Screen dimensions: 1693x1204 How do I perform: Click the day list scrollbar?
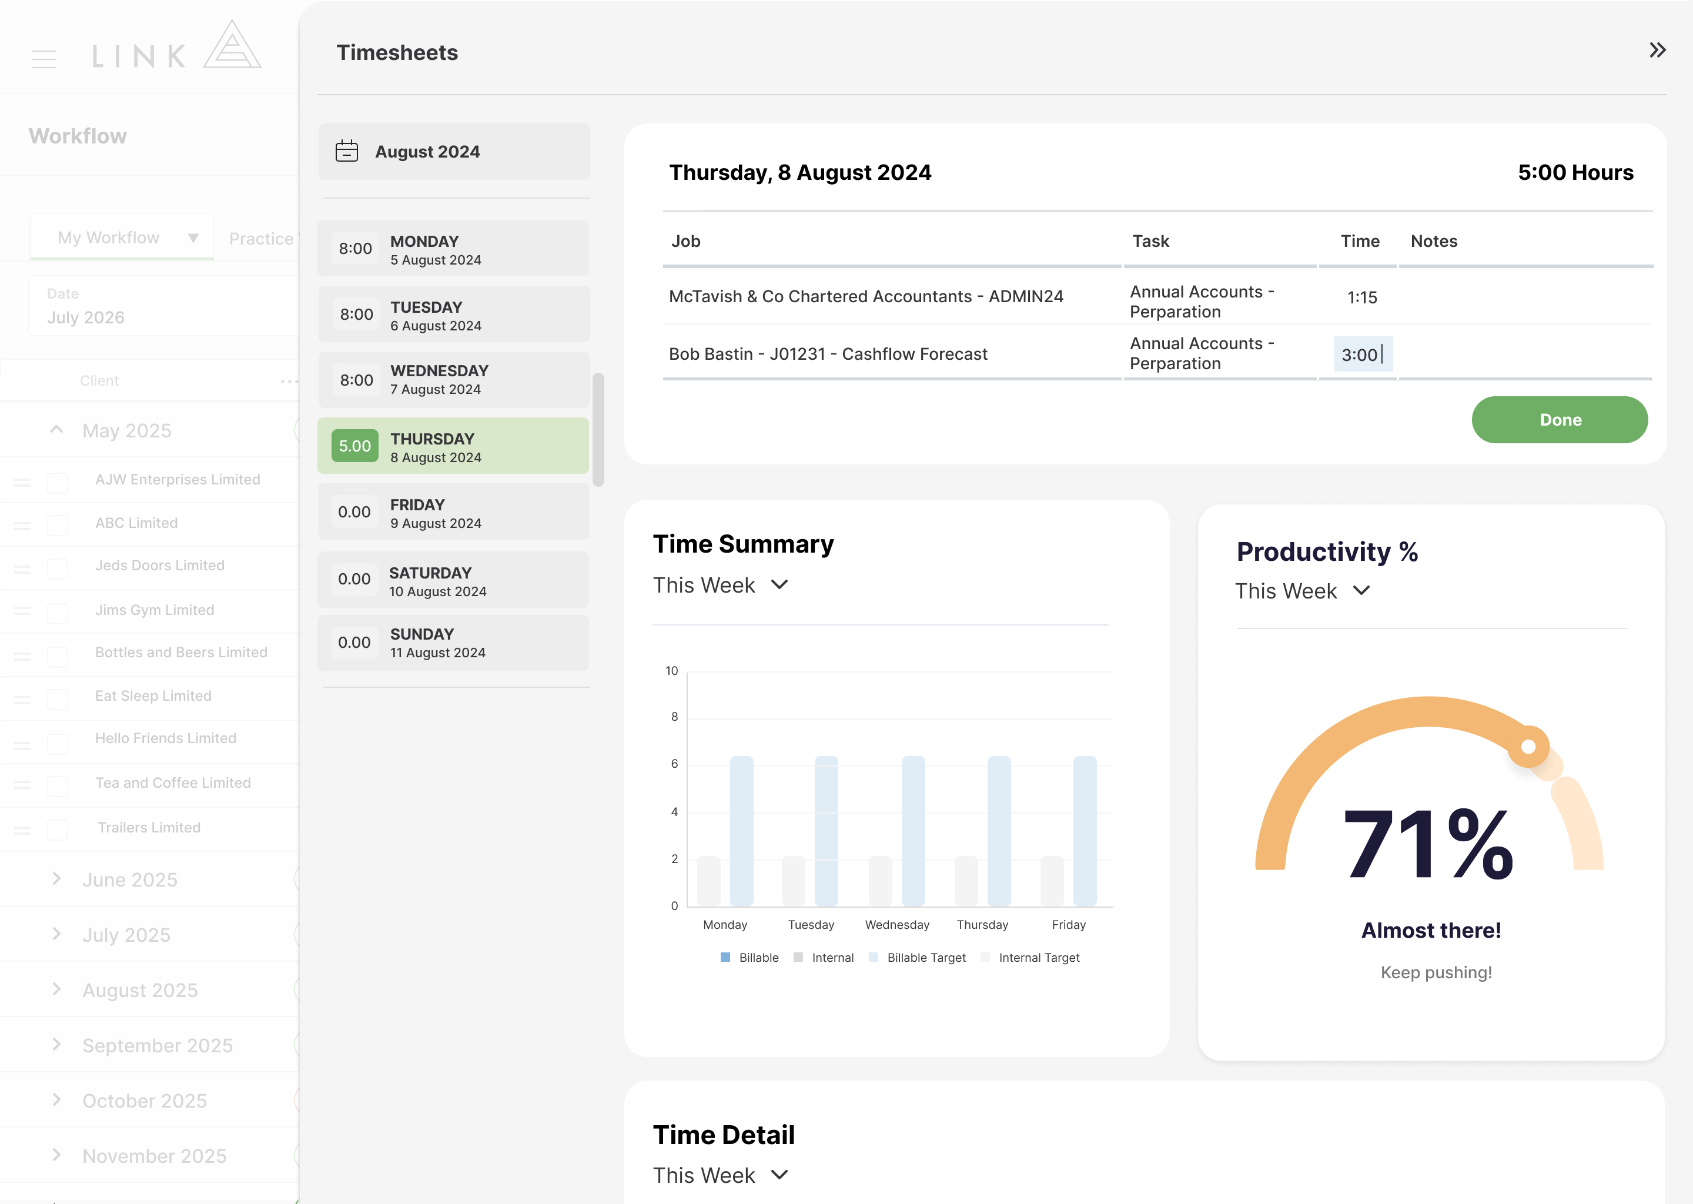tap(598, 429)
